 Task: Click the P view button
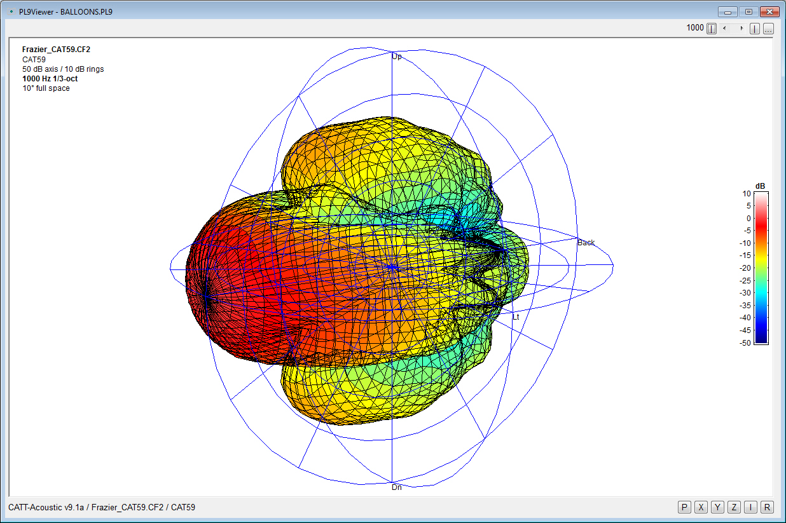(x=684, y=506)
